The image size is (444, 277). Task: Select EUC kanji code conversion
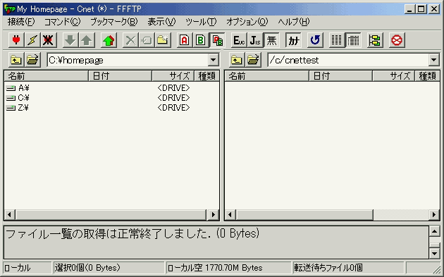(239, 40)
